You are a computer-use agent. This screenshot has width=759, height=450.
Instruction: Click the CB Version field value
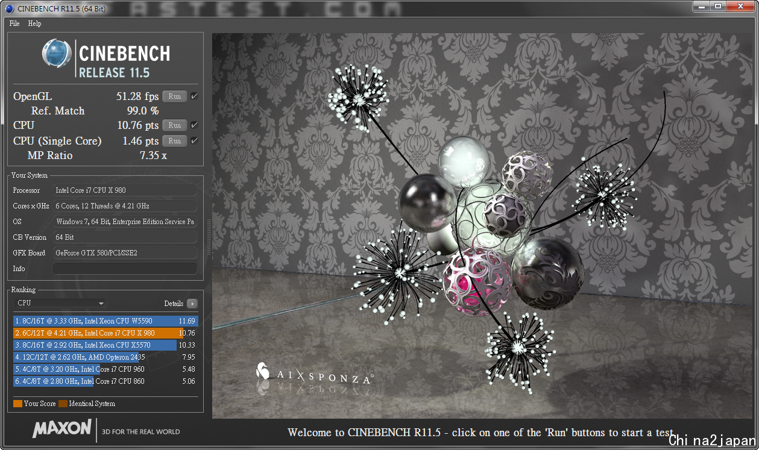pos(125,237)
